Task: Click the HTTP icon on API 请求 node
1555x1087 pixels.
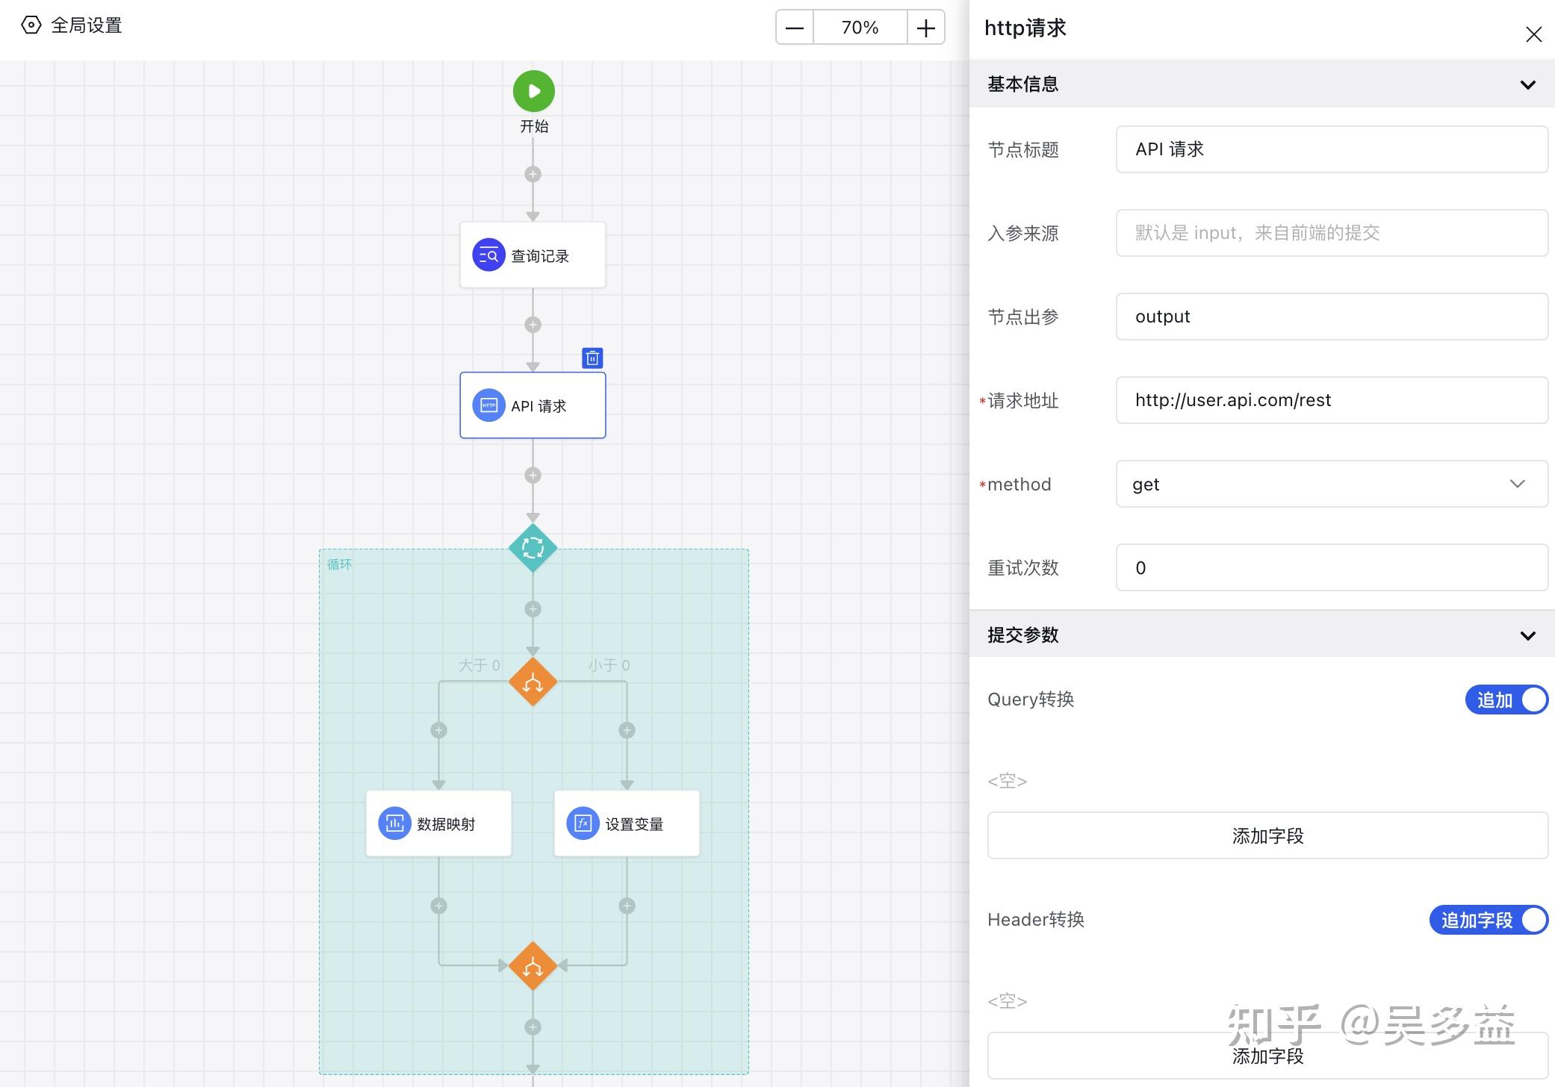Action: coord(488,405)
